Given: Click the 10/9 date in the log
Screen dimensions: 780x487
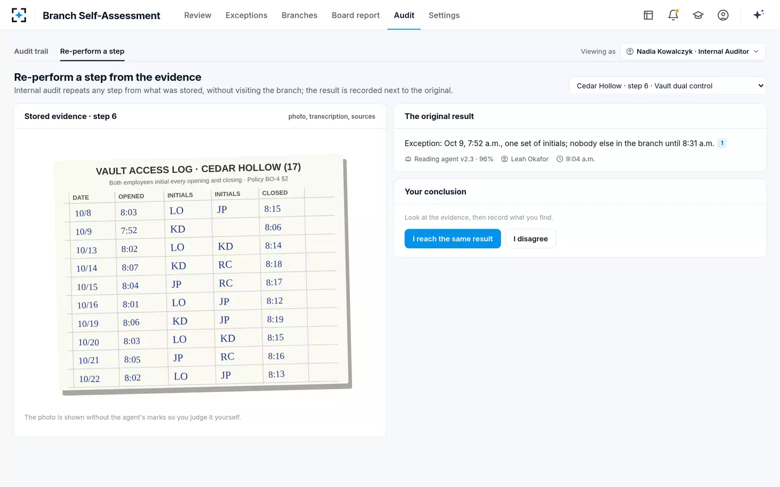Looking at the screenshot, I should (83, 232).
